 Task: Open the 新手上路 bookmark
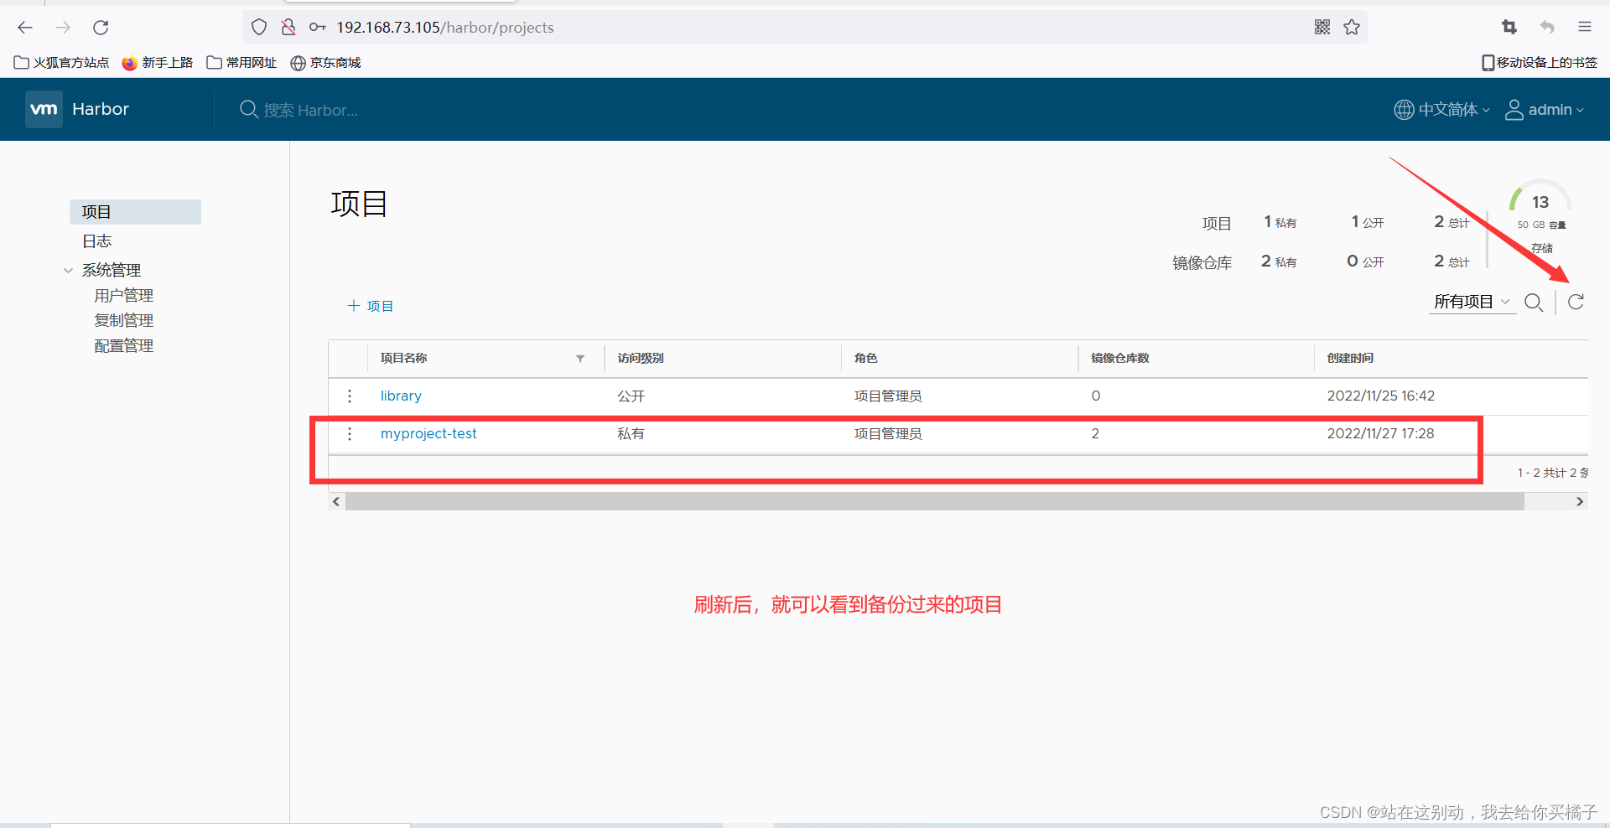coord(157,63)
